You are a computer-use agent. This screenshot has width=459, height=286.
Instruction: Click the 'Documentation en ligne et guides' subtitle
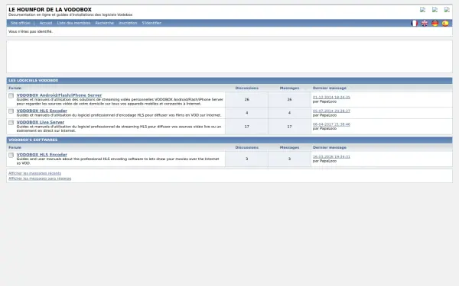click(x=70, y=14)
